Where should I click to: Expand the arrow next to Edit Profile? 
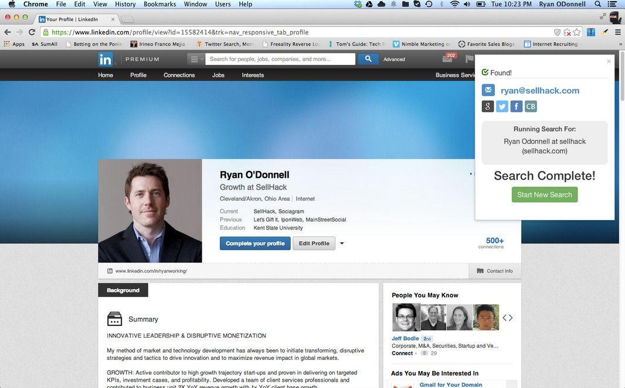pos(342,243)
